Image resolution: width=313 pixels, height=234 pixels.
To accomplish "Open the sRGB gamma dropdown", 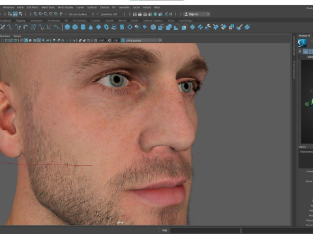I will 143,40.
